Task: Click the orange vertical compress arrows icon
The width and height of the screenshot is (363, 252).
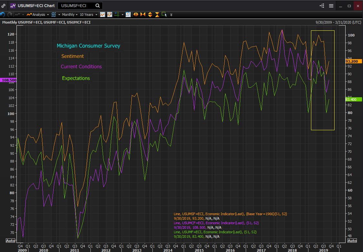Action: tap(157, 15)
